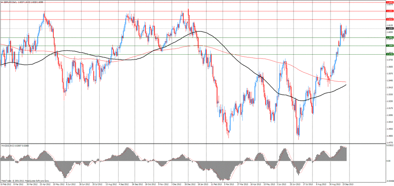Select the green 1.5898 price level label
Viewport: 394px width, 186px height.
point(389,46)
